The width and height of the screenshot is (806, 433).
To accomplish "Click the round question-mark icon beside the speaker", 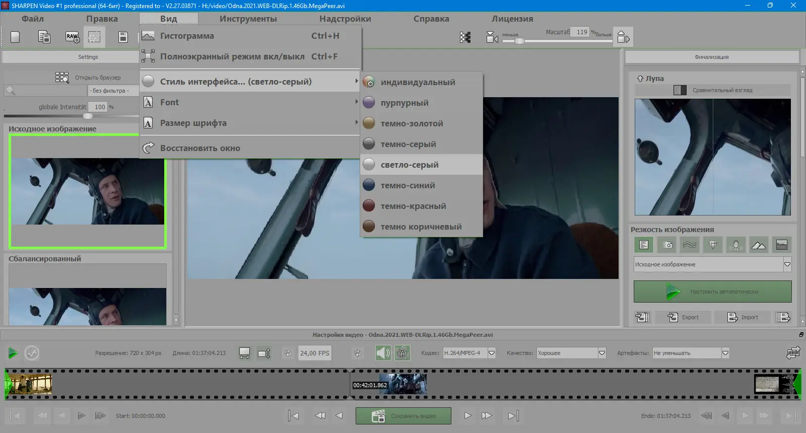I will [x=402, y=353].
